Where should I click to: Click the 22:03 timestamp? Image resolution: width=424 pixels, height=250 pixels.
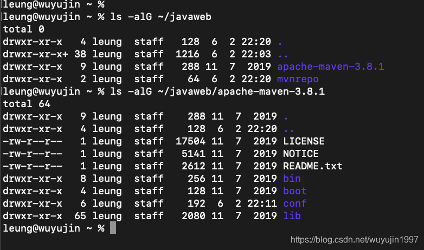coord(256,54)
